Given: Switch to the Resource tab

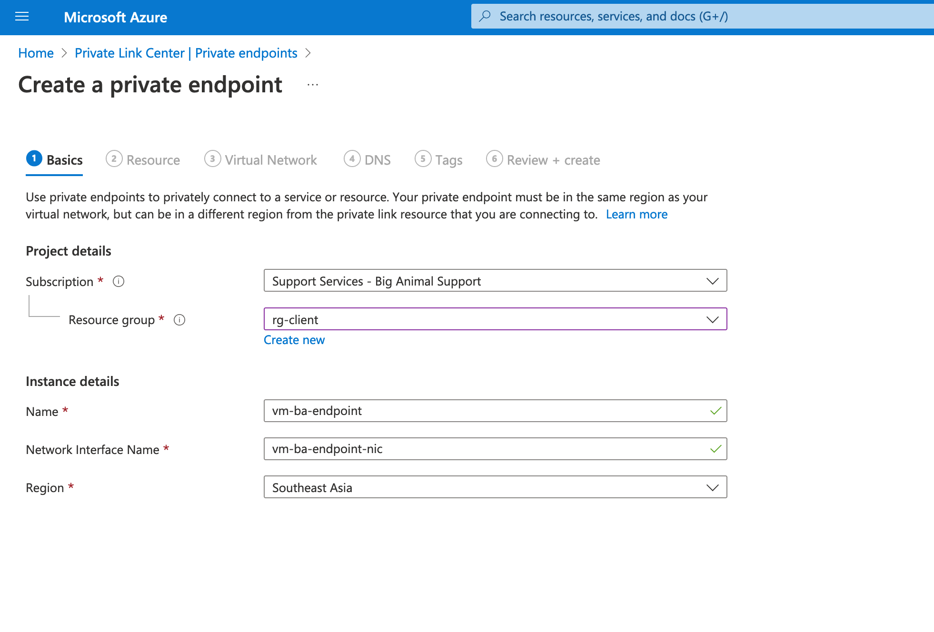Looking at the screenshot, I should (x=143, y=160).
